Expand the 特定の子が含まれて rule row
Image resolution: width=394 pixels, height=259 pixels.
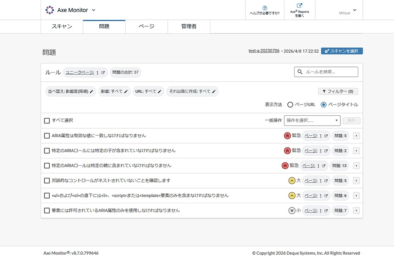pyautogui.click(x=356, y=151)
